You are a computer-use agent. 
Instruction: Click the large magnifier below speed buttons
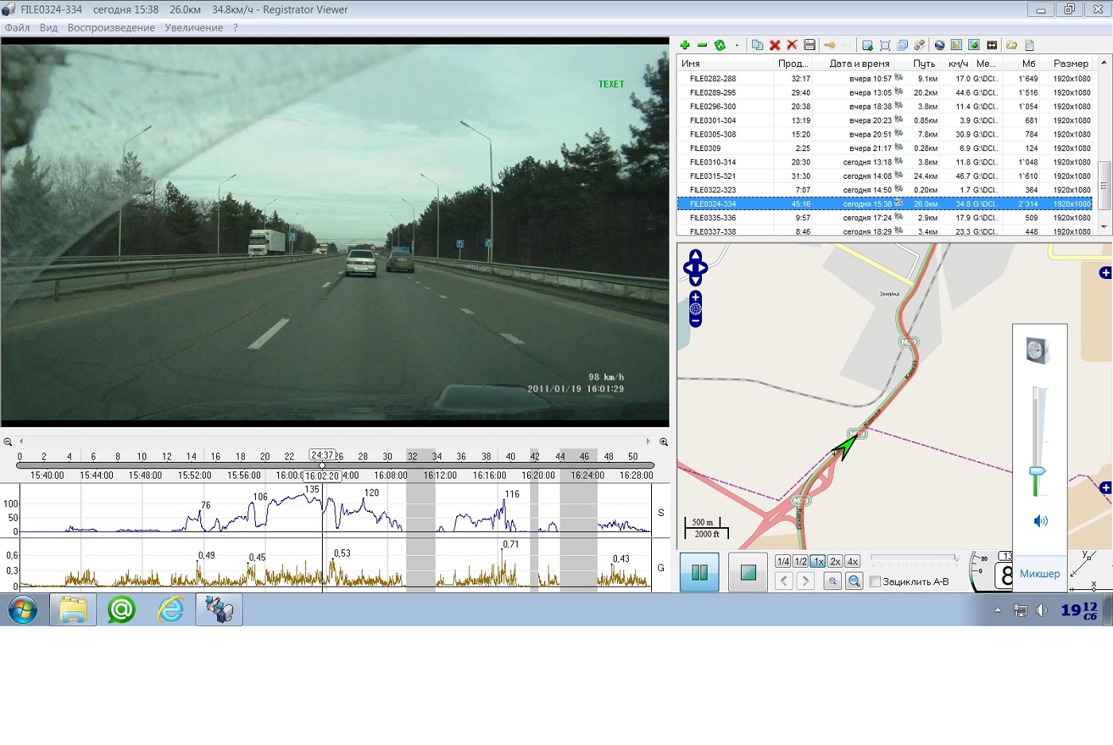(854, 581)
